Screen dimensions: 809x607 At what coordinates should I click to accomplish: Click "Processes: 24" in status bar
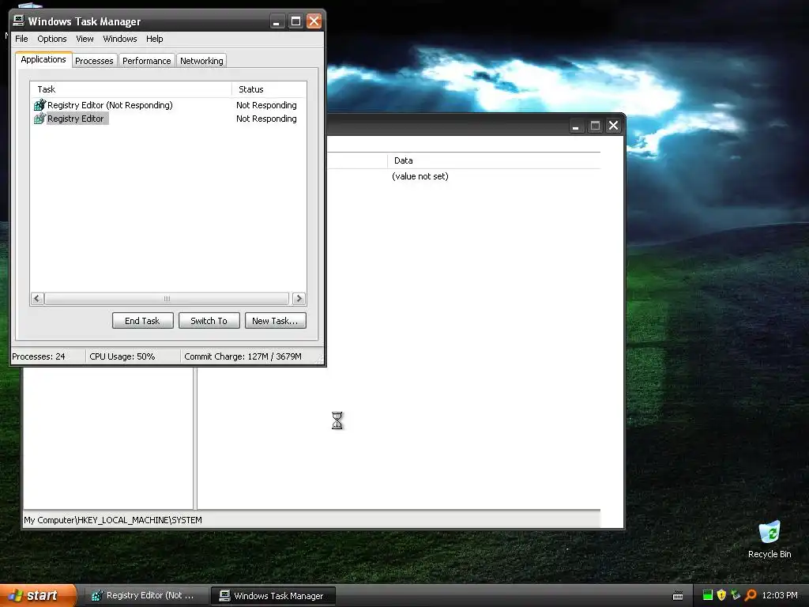tap(39, 356)
